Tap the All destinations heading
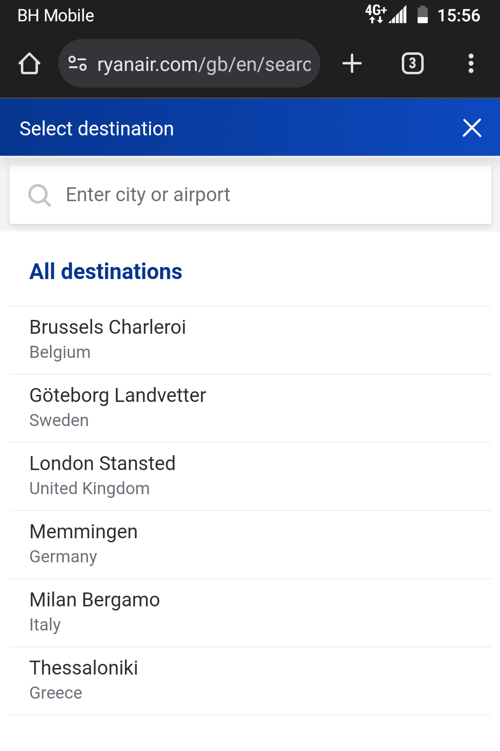The height and width of the screenshot is (751, 500). pos(106,272)
